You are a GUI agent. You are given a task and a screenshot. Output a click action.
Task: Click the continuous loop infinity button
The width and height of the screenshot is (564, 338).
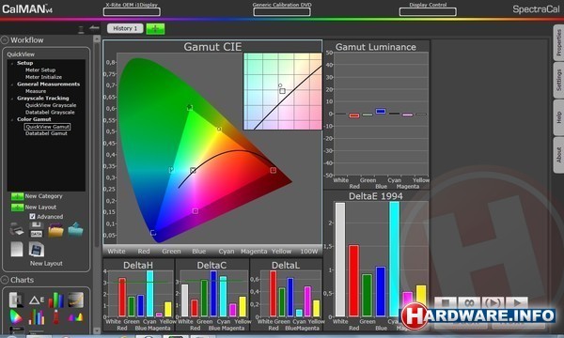[469, 303]
